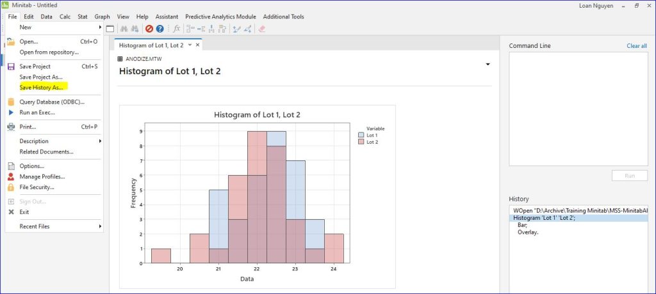
Task: Click the ANODIZE.MTW worksheet name
Action: pos(143,59)
